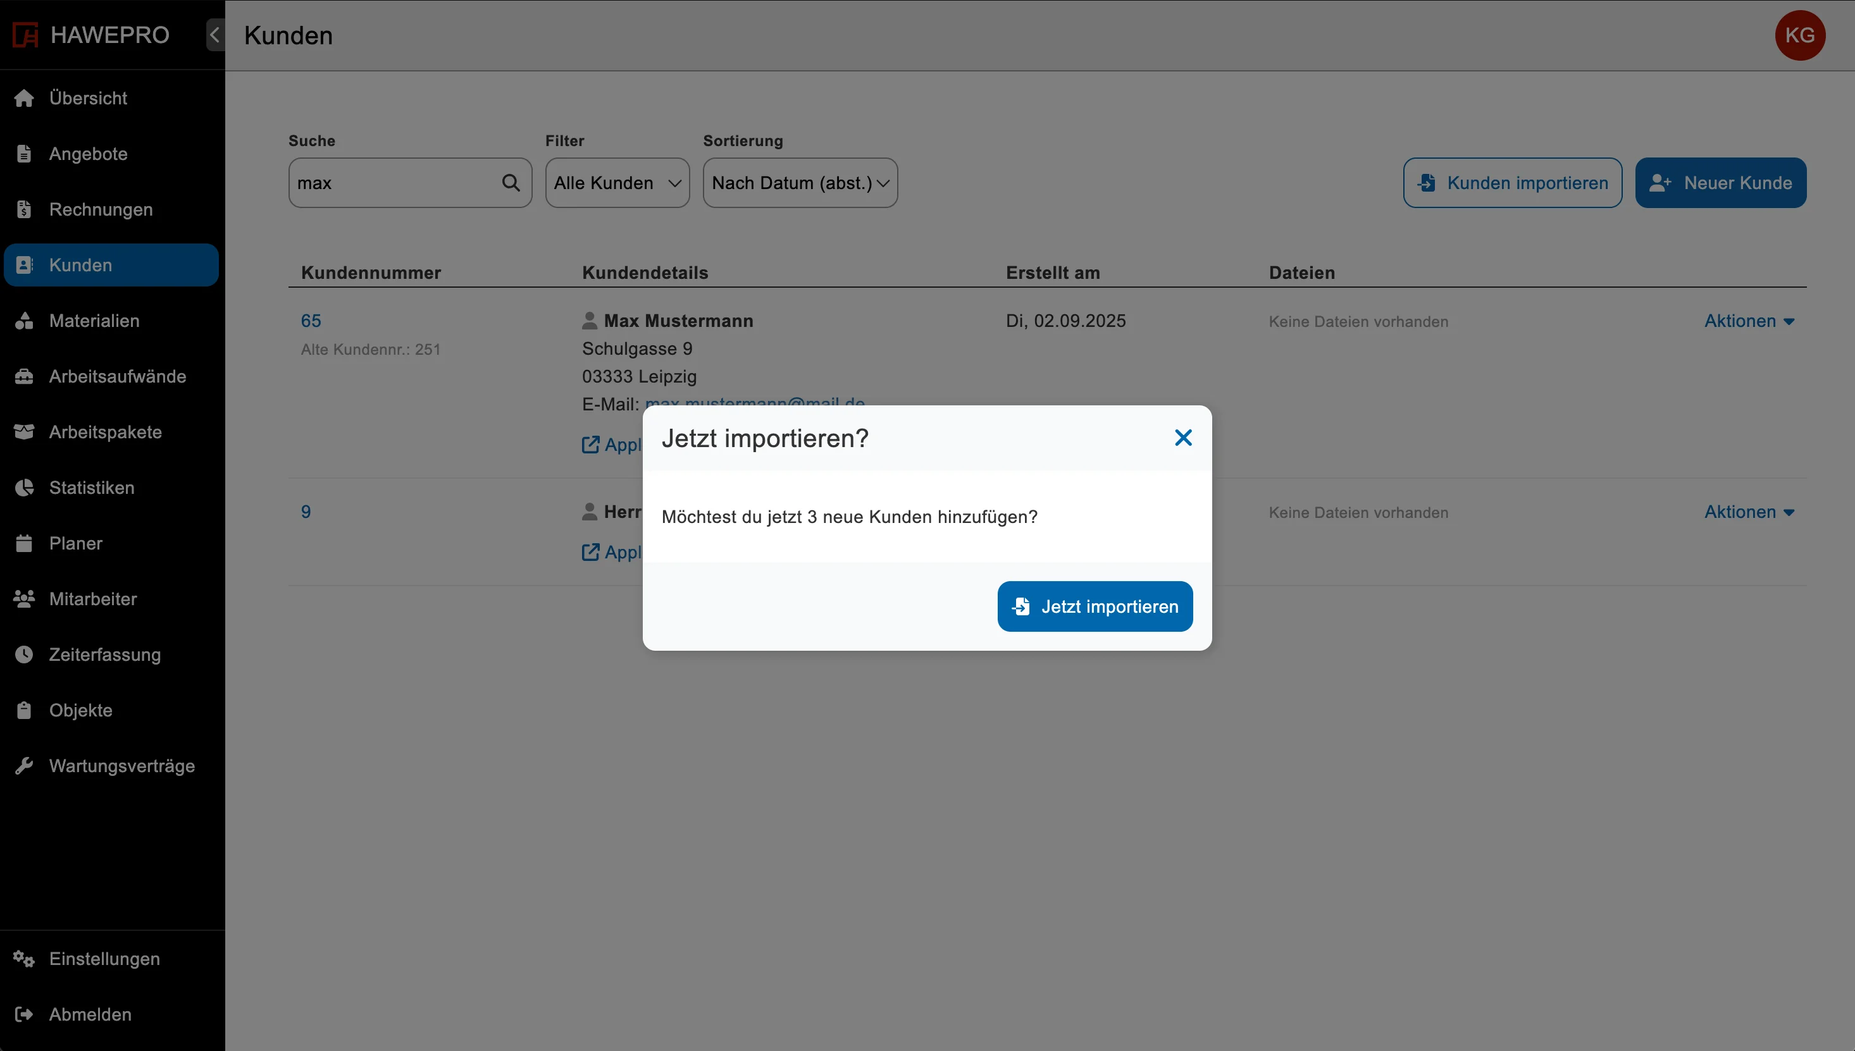Select Kunden in the sidebar
The height and width of the screenshot is (1051, 1855).
coord(111,265)
